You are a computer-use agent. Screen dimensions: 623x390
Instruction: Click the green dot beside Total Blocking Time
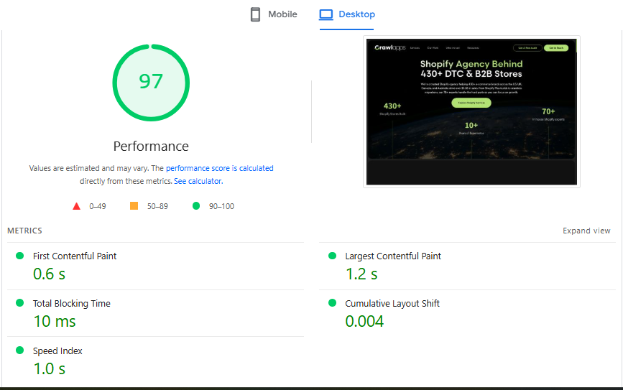[x=19, y=303]
